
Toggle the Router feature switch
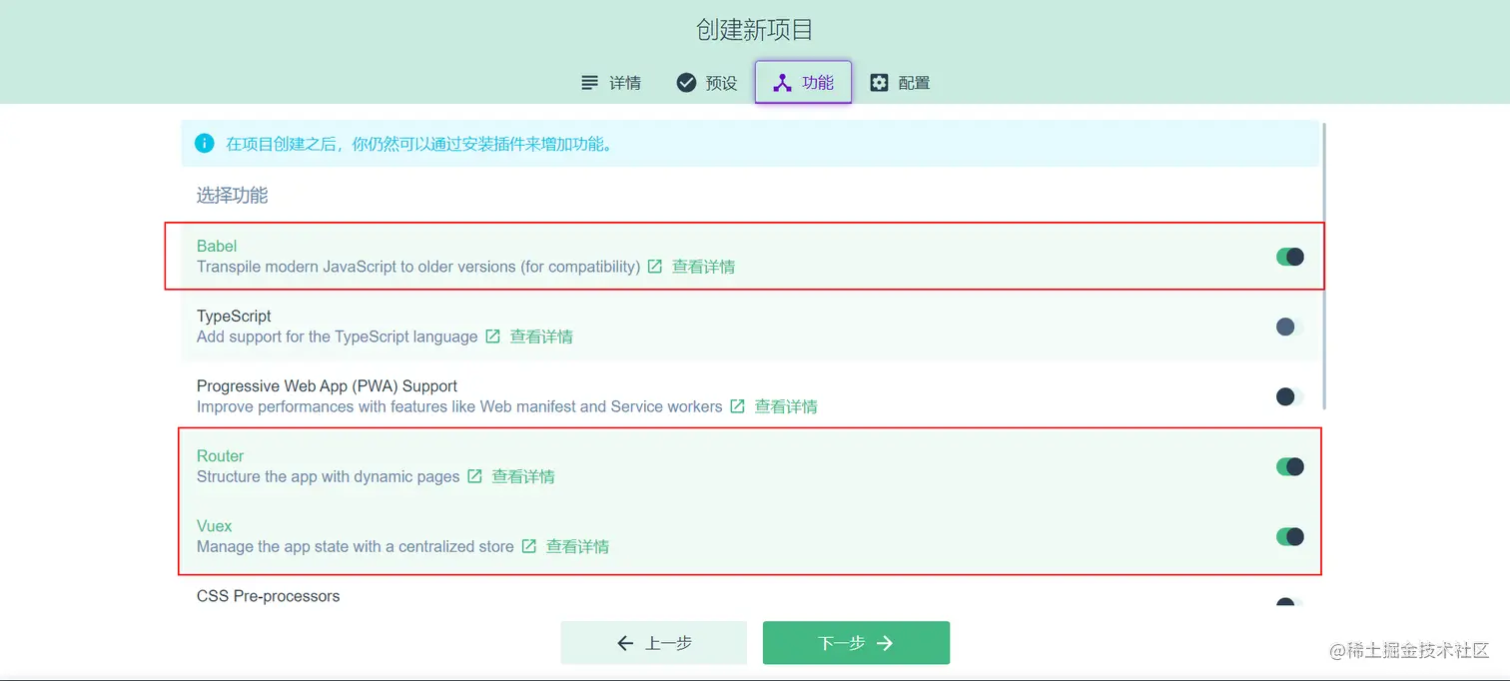(1290, 466)
